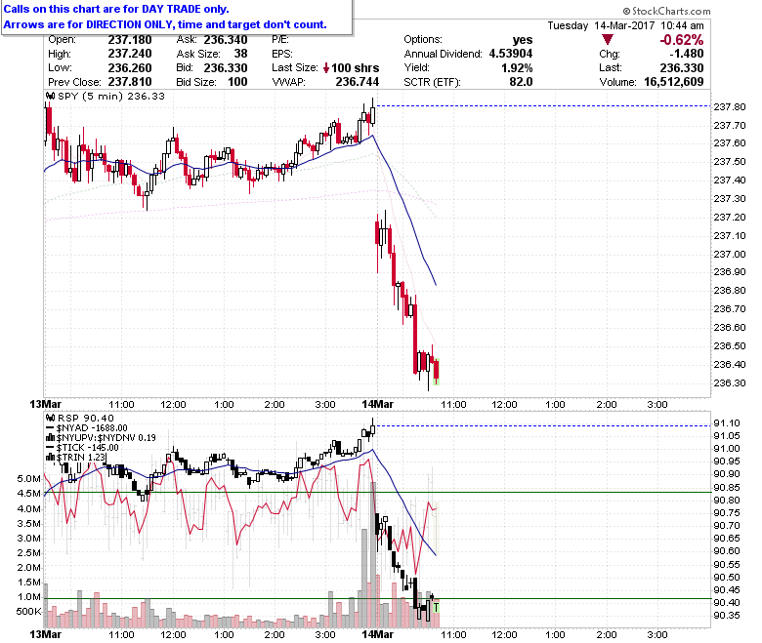This screenshot has width=762, height=643.
Task: Click the SPY (5 min) 236.33 chart title
Action: coord(111,96)
